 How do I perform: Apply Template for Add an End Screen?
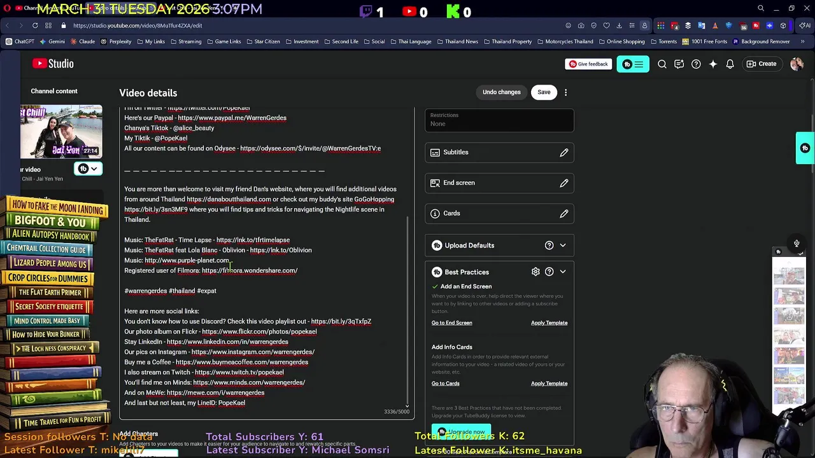click(x=549, y=323)
